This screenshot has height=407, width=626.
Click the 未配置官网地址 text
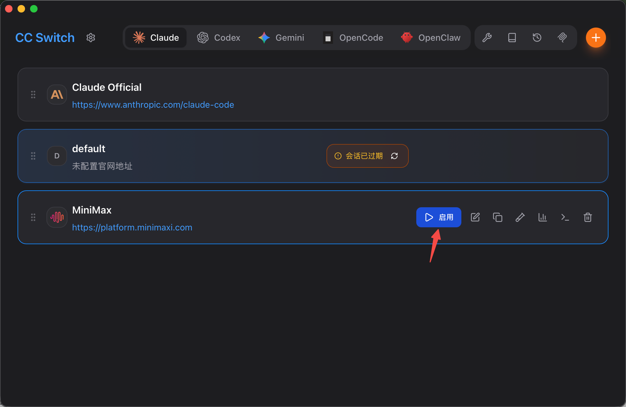click(x=102, y=166)
